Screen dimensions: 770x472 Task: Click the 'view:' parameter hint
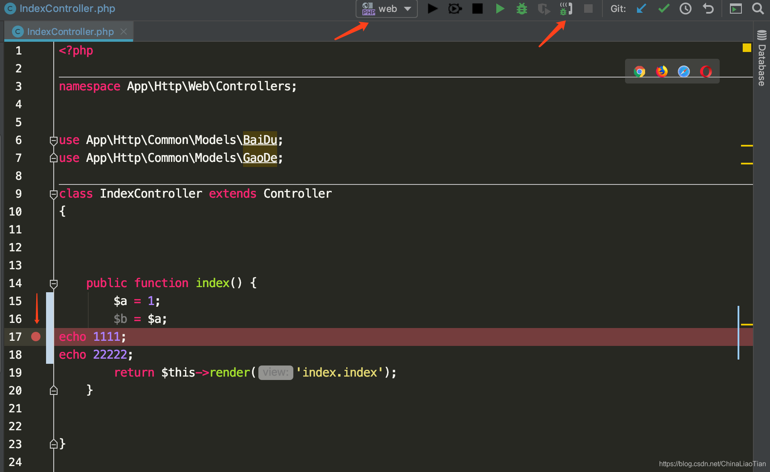coord(275,372)
